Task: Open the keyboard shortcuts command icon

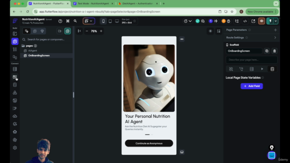Action: [68, 21]
